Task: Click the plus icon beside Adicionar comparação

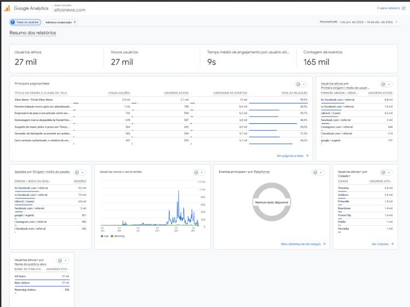Action: click(75, 22)
